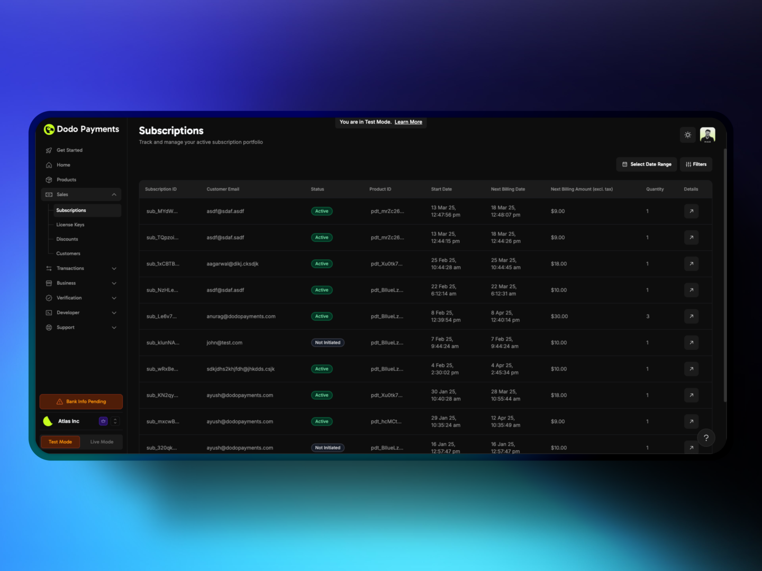This screenshot has width=762, height=571.
Task: Open details arrow for sub_NzHLe row
Action: point(691,290)
